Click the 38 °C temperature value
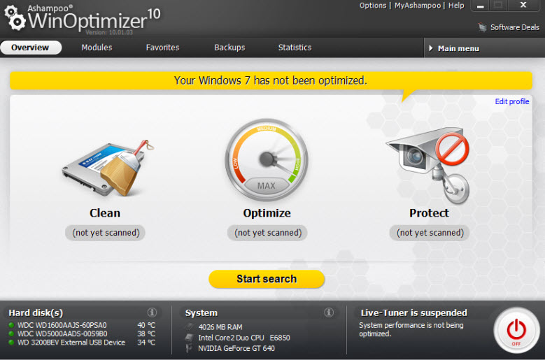This screenshot has width=545, height=360. [146, 334]
